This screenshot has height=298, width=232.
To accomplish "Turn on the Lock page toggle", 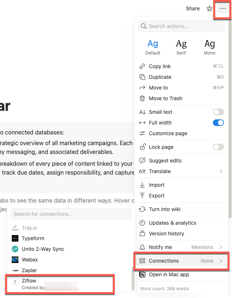I will pyautogui.click(x=218, y=147).
